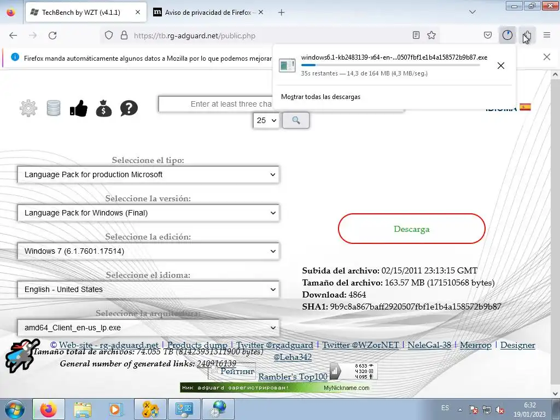
Task: Expand the results count 25 dropdown
Action: coord(266,120)
